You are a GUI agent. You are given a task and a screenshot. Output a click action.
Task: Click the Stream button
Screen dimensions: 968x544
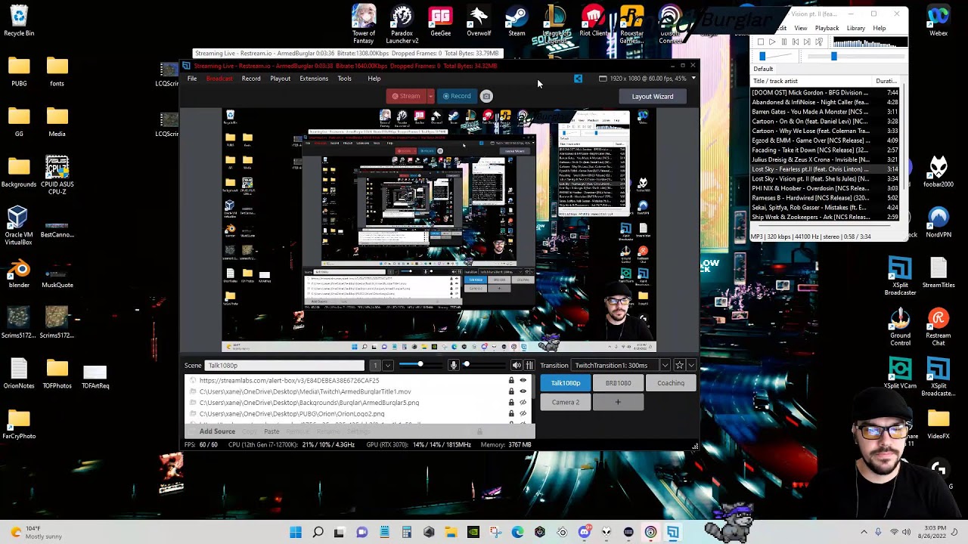point(406,96)
